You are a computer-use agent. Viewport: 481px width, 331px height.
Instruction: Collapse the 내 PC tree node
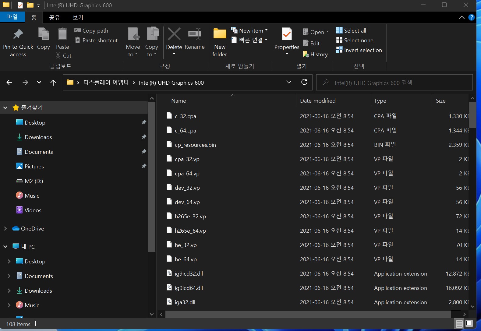5,246
